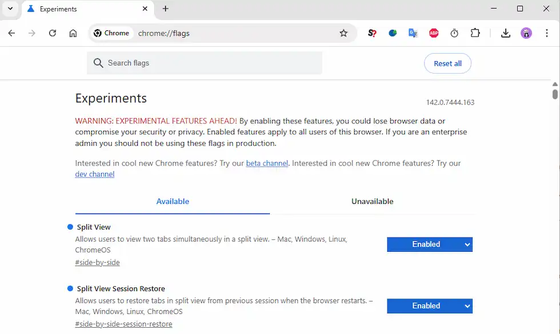Open the Chrome three-dot menu
560x334 pixels.
click(547, 33)
